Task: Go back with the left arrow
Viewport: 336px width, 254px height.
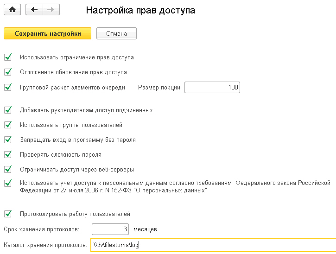Action: (35, 10)
